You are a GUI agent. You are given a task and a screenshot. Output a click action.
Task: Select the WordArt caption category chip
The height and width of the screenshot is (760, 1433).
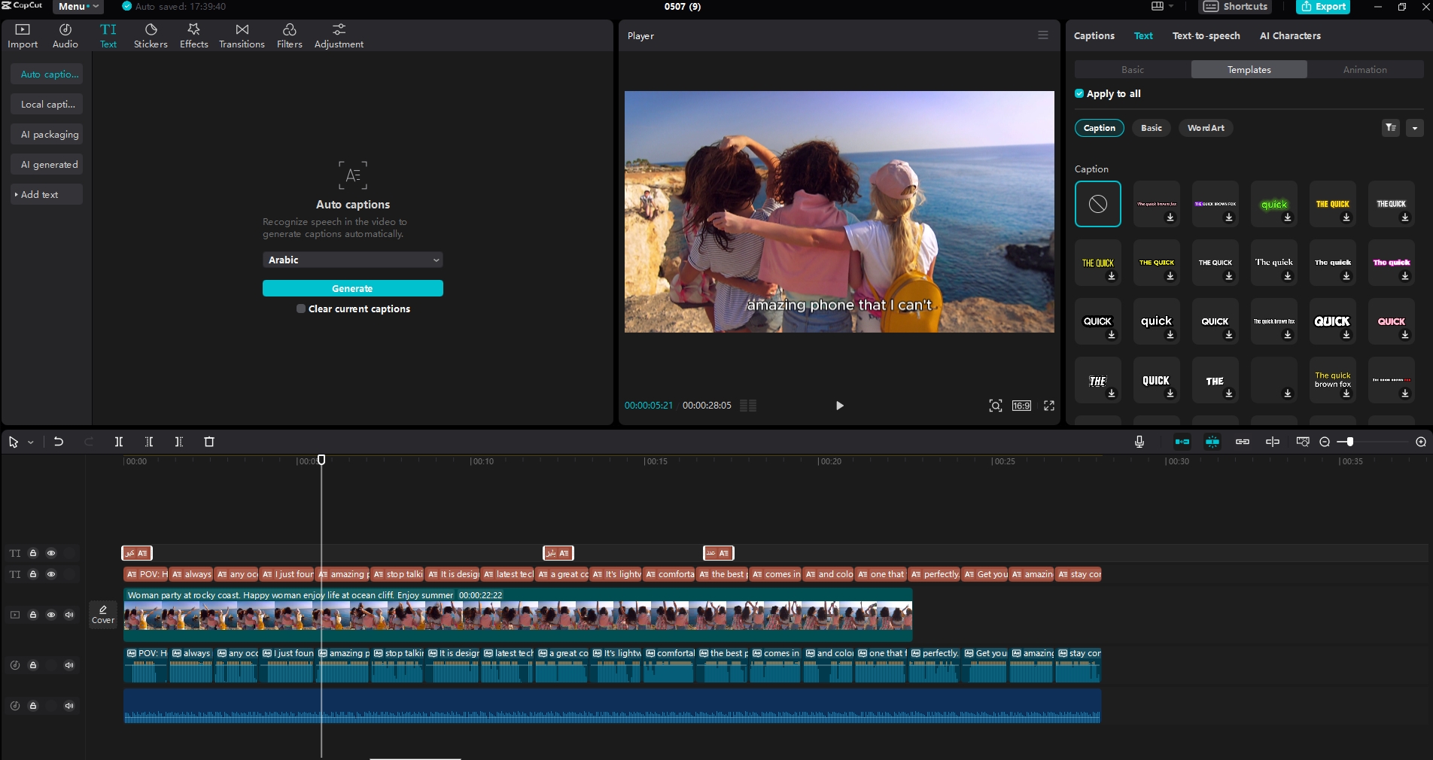(x=1206, y=128)
